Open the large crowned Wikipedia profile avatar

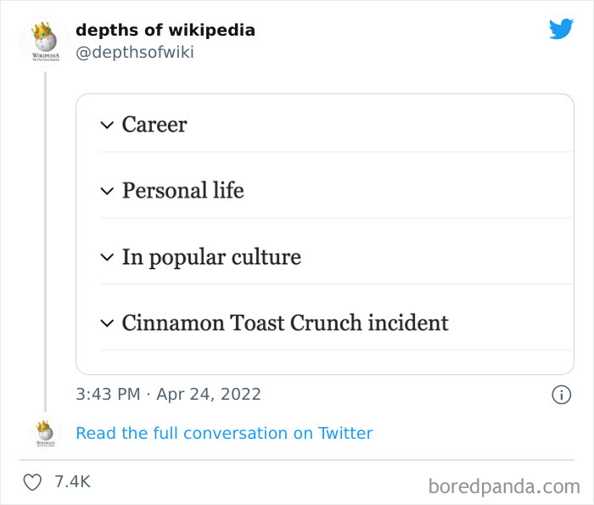pos(45,41)
